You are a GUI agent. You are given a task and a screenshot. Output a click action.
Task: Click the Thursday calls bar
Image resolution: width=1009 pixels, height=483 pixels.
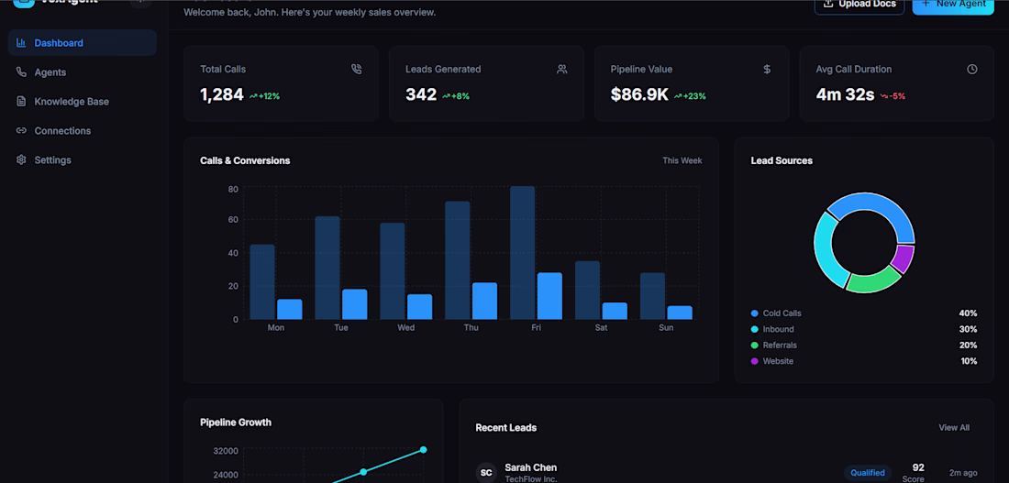point(458,260)
